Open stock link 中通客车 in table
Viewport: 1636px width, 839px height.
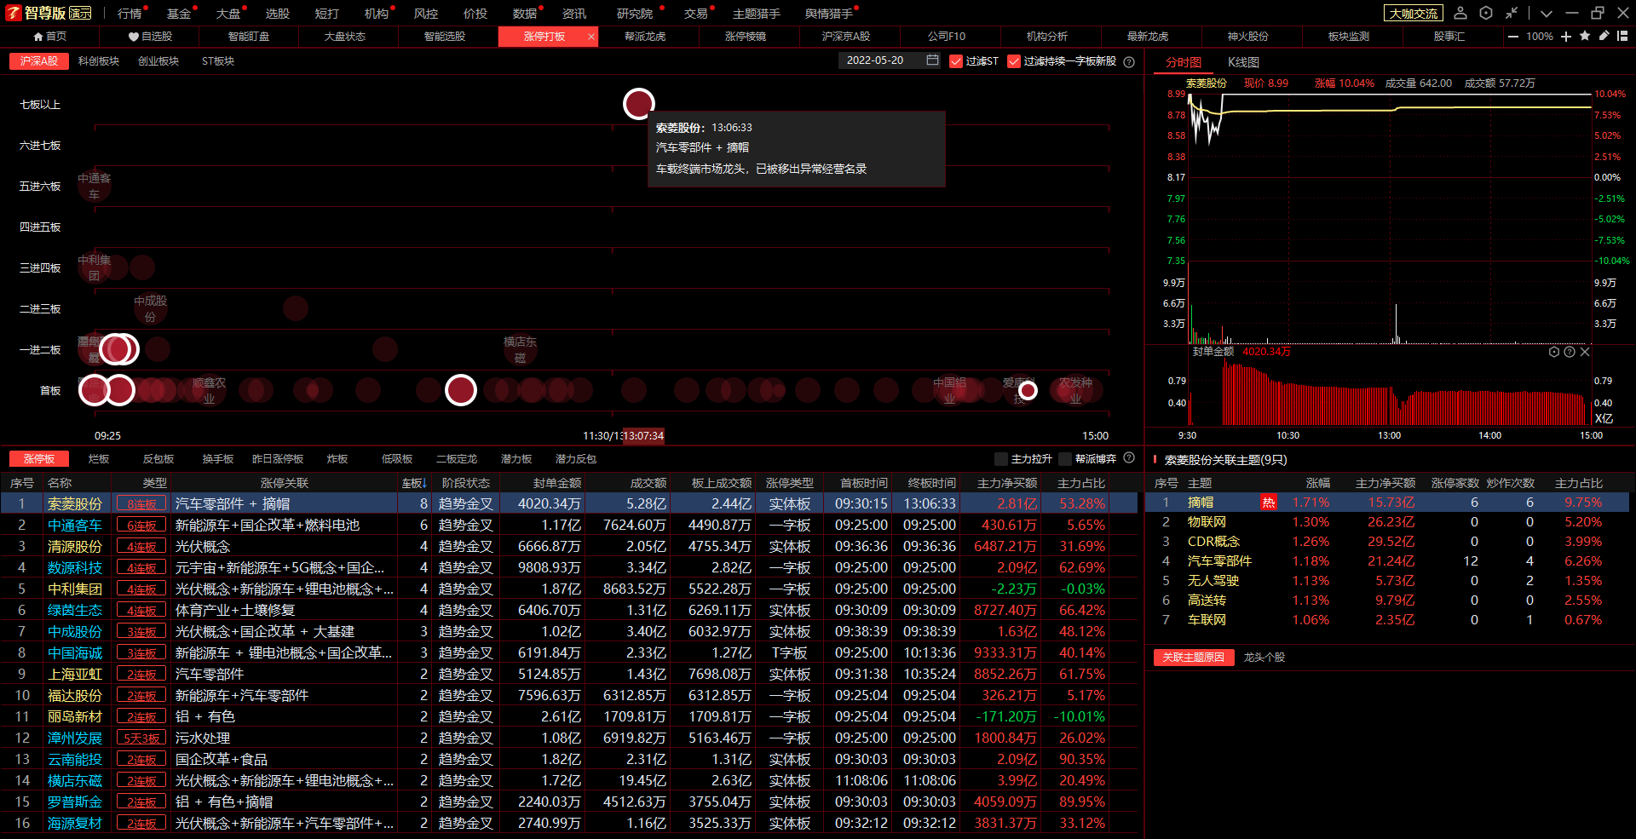75,526
